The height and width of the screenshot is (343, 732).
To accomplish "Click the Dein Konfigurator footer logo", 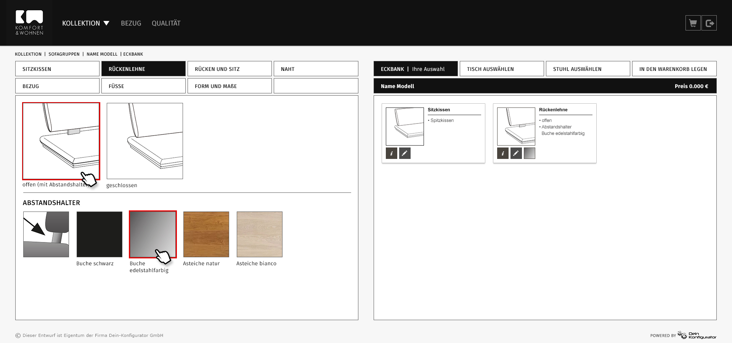I will (697, 335).
